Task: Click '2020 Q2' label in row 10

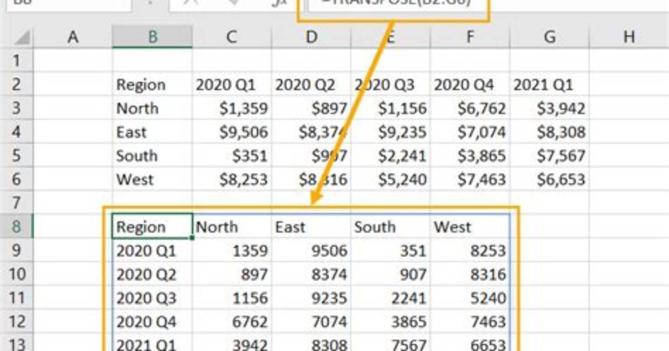Action: tap(152, 274)
